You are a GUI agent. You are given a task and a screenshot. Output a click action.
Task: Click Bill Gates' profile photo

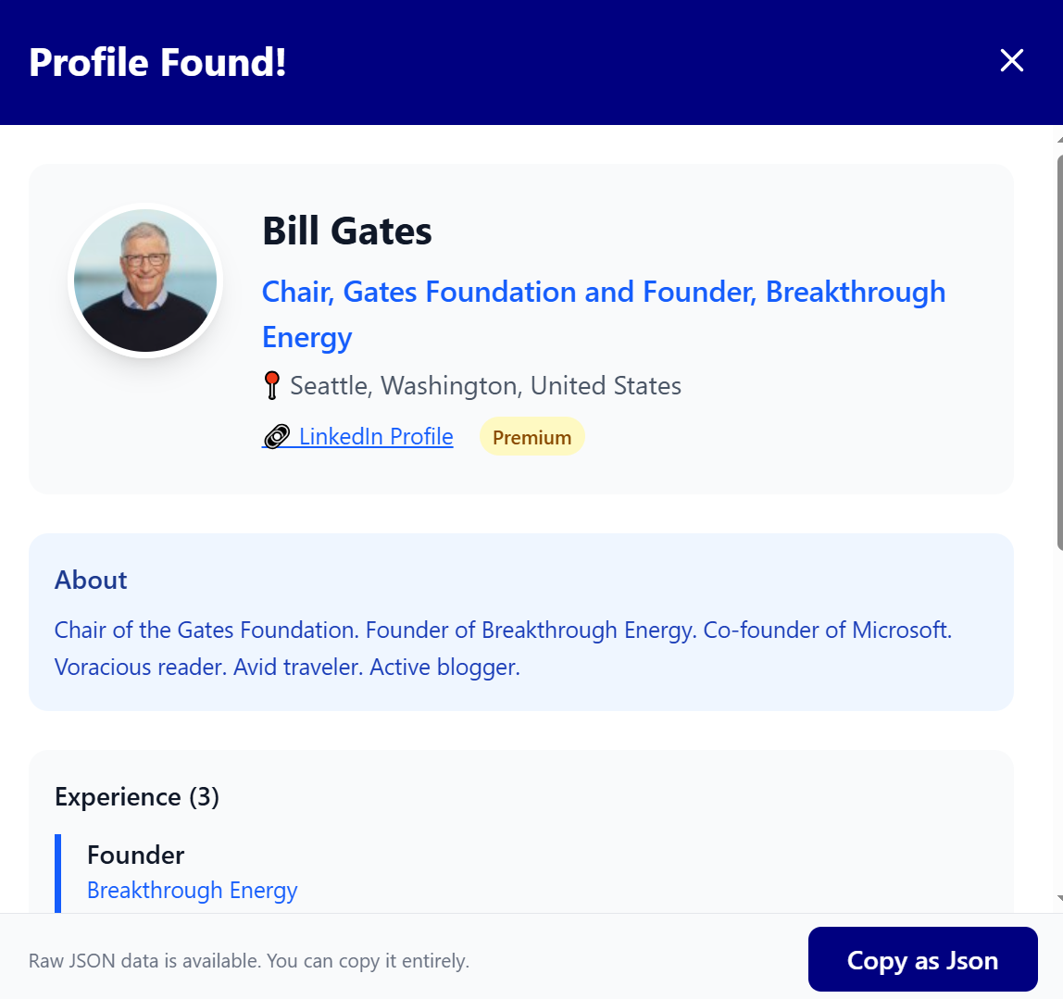coord(145,281)
